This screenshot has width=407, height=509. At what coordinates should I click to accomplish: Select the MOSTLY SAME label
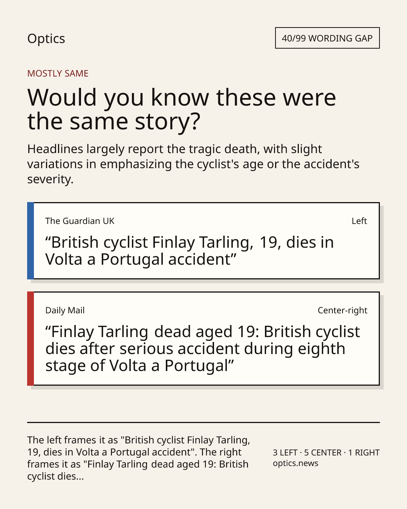(58, 74)
